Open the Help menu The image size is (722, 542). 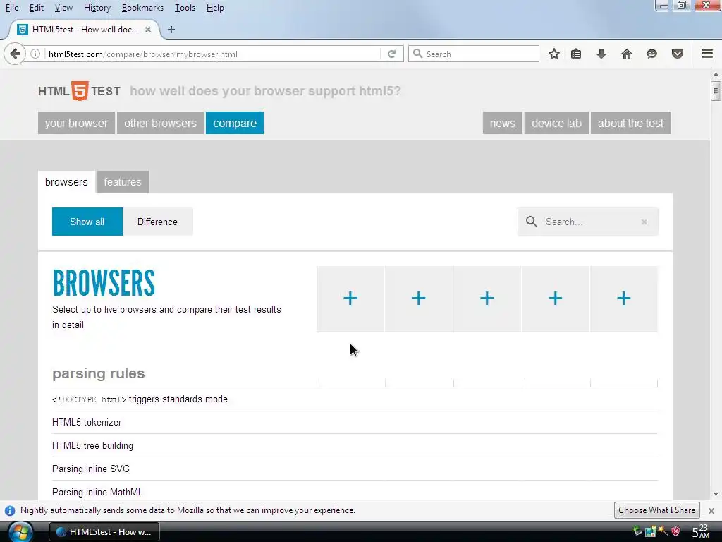click(215, 8)
